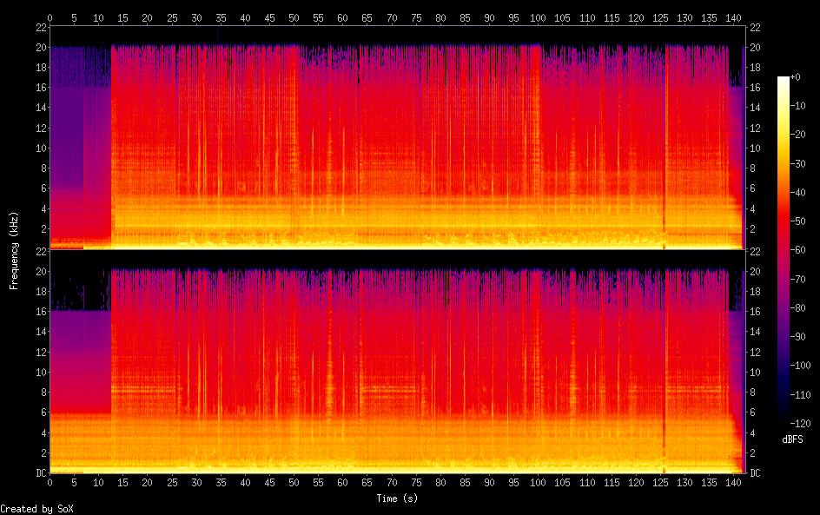Click 100 on the top time axis
Screen dimensions: 820x515
pos(539,17)
